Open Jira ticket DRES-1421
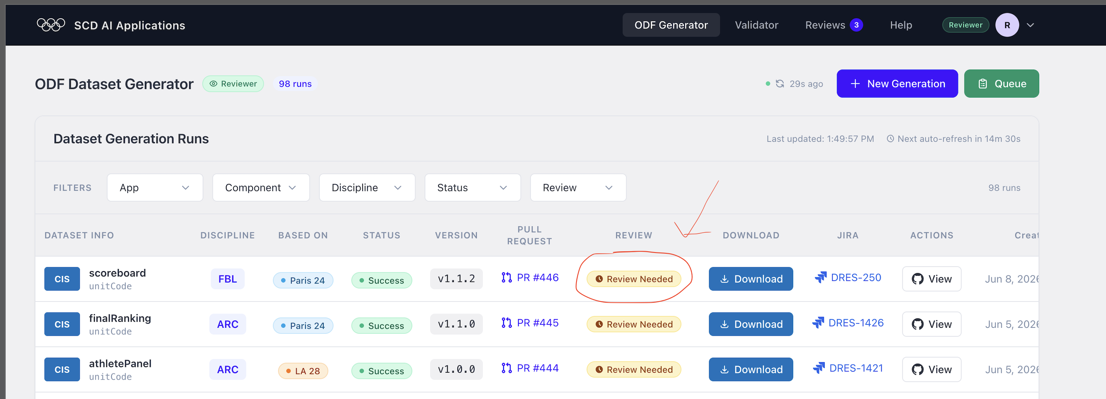 848,368
